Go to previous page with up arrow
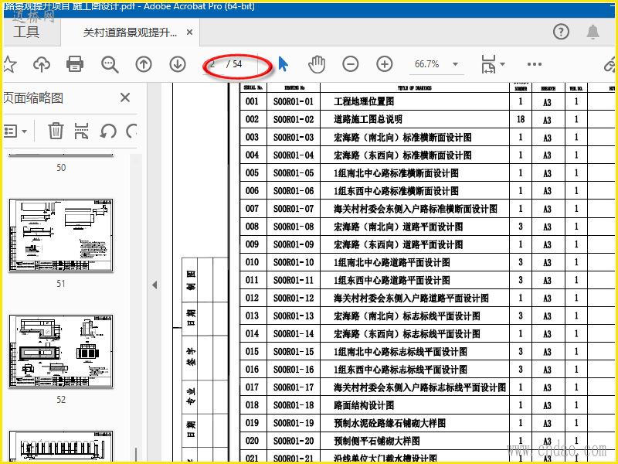This screenshot has height=464, width=618. click(x=144, y=64)
